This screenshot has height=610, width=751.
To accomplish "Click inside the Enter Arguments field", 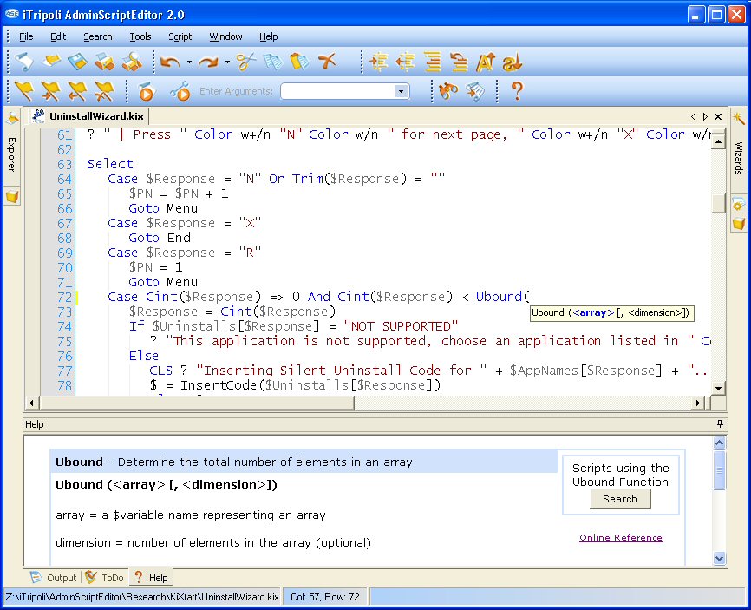I will (x=337, y=91).
